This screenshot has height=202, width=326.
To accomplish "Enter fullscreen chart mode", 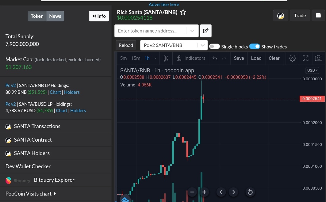I will (x=305, y=58).
